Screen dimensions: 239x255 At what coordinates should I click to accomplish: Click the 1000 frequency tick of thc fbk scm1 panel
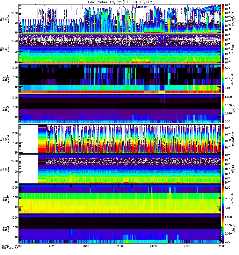[14, 218]
